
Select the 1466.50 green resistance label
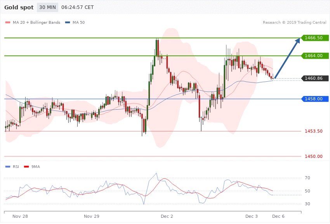(x=314, y=38)
